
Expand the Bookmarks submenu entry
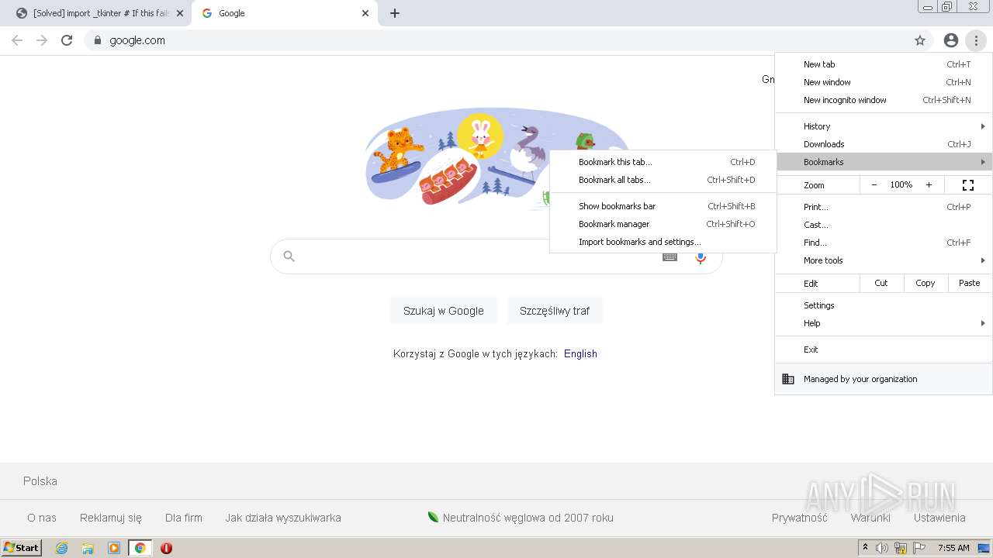click(884, 162)
